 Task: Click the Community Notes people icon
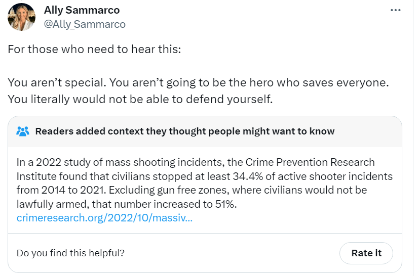tap(23, 131)
